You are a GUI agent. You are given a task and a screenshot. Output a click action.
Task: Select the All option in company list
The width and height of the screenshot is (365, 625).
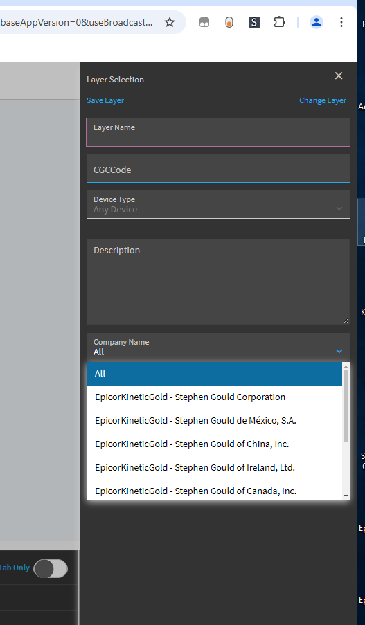[214, 374]
